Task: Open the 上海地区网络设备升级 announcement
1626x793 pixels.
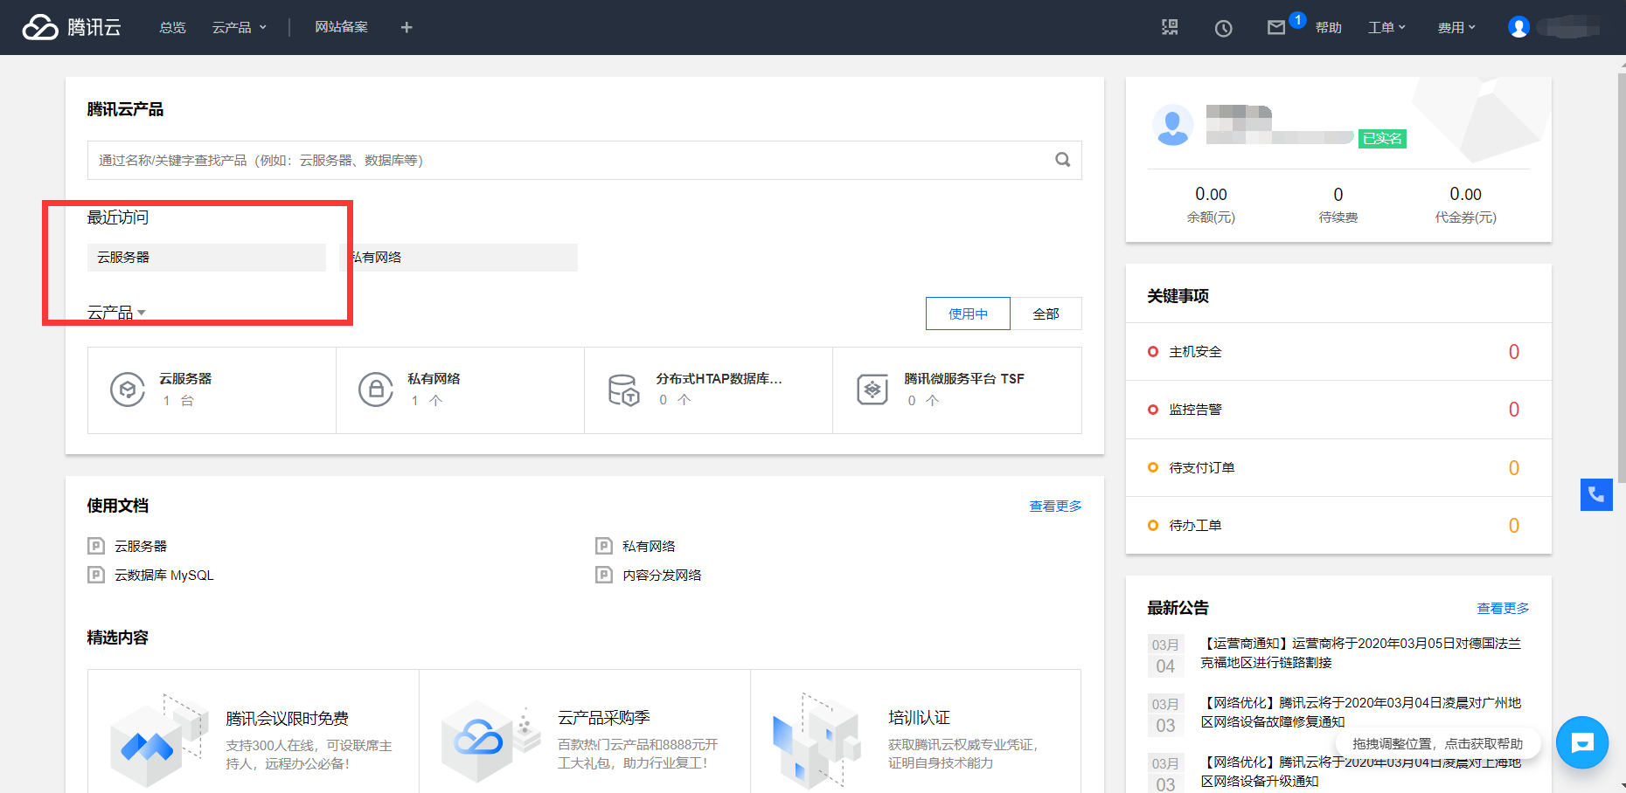Action: (x=1360, y=772)
